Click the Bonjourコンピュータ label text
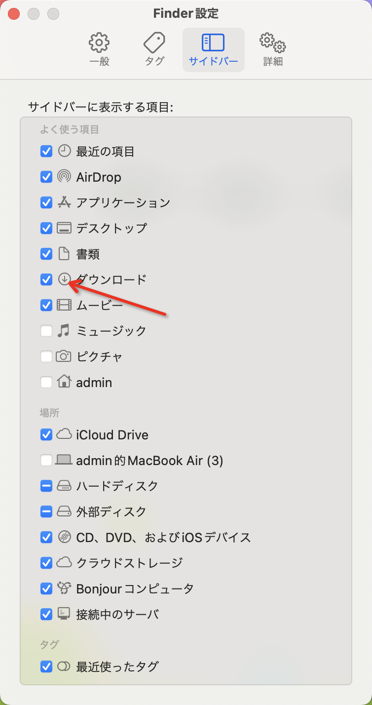Viewport: 372px width, 705px height. pyautogui.click(x=135, y=588)
